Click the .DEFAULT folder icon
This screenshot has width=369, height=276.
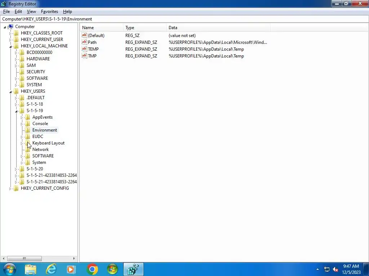pyautogui.click(x=22, y=98)
